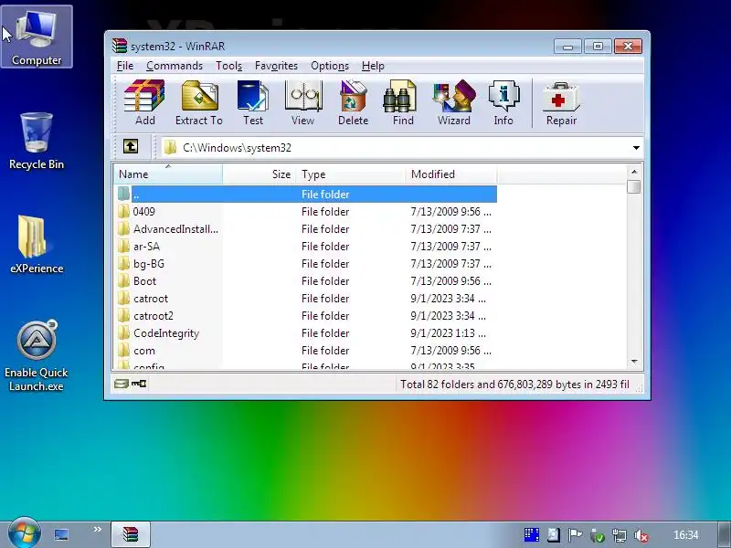Image resolution: width=731 pixels, height=548 pixels.
Task: Select the eXPerience folder on desktop
Action: tap(37, 244)
